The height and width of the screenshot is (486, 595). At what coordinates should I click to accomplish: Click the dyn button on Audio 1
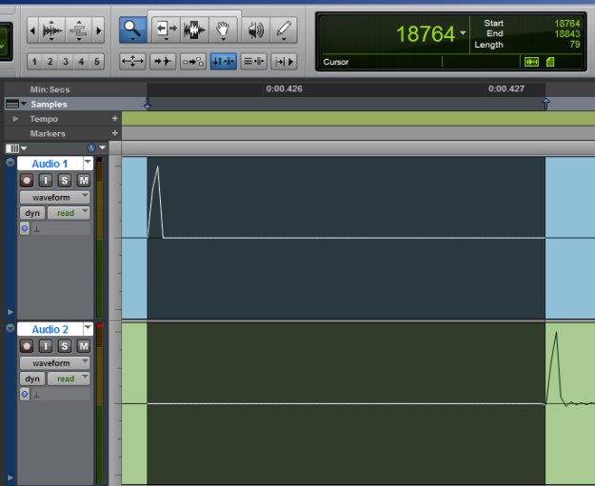31,213
